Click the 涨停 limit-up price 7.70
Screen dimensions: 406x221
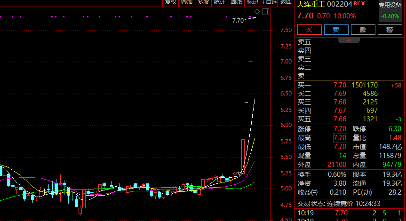coord(340,129)
